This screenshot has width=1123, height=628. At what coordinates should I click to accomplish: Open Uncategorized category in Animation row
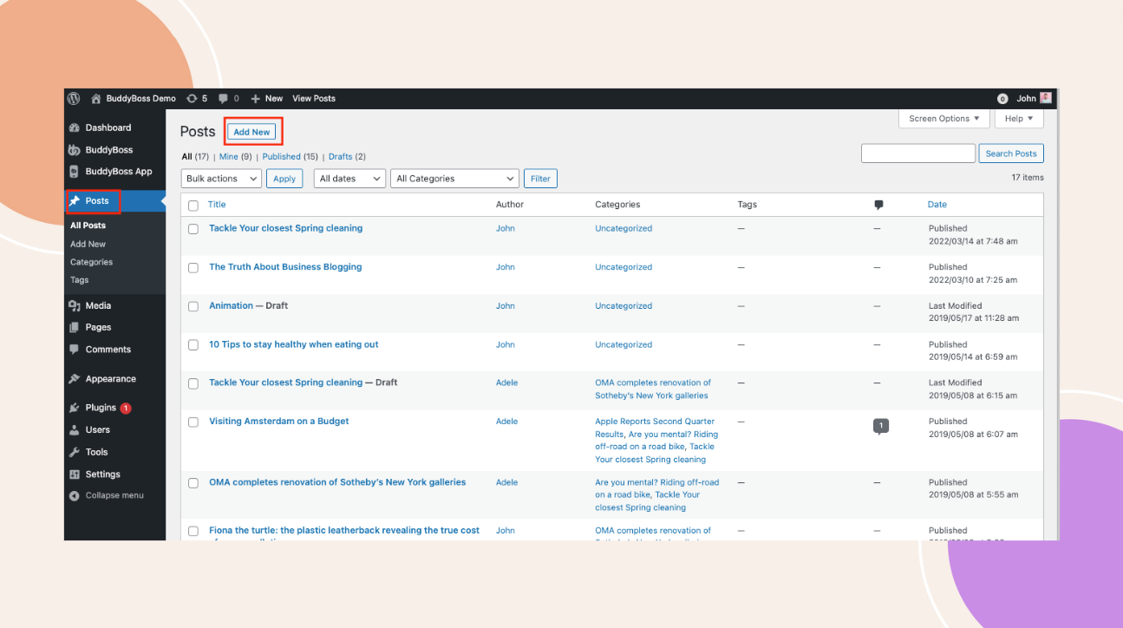[624, 306]
